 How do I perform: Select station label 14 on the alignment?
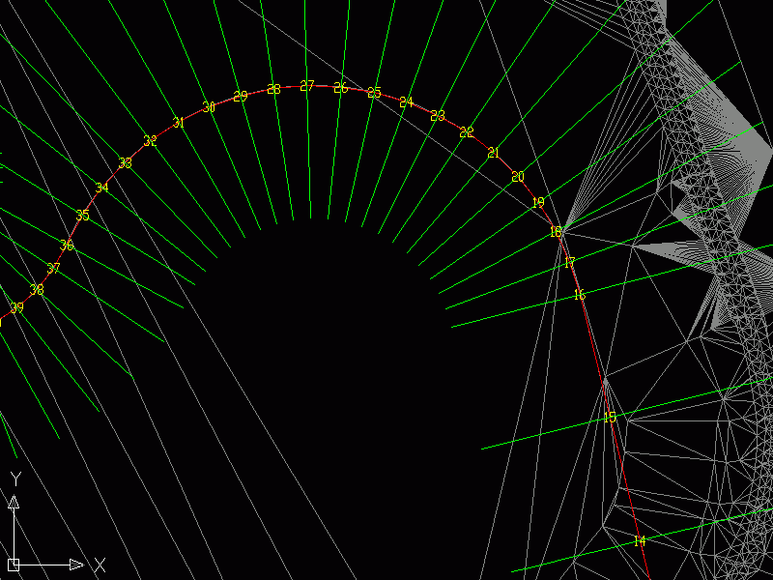tap(640, 541)
